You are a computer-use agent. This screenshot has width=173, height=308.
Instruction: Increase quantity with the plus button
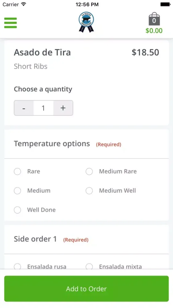pyautogui.click(x=63, y=108)
